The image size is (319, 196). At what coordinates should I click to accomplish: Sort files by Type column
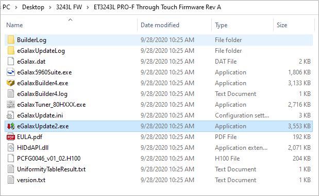coord(221,25)
